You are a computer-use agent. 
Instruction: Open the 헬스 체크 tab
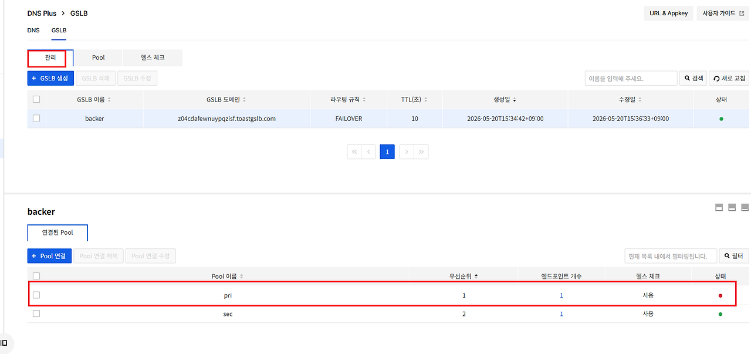click(x=153, y=58)
